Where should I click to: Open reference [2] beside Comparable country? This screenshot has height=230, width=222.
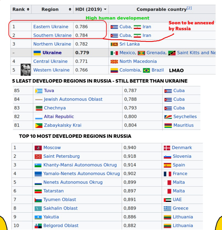click(x=189, y=8)
